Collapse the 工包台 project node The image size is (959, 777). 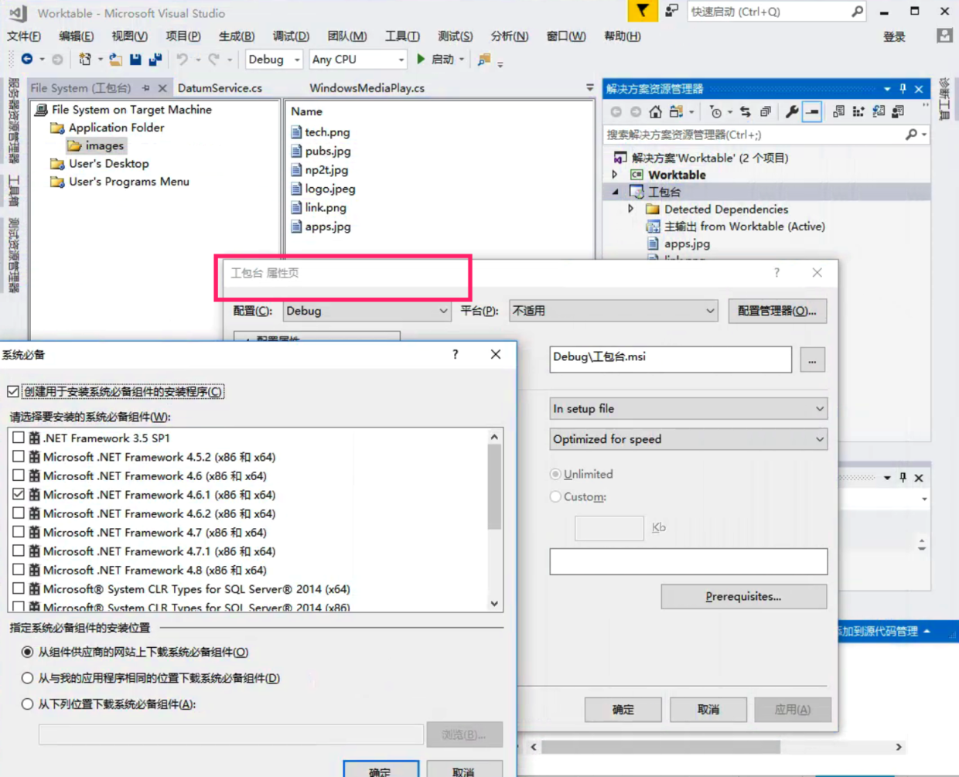(616, 192)
